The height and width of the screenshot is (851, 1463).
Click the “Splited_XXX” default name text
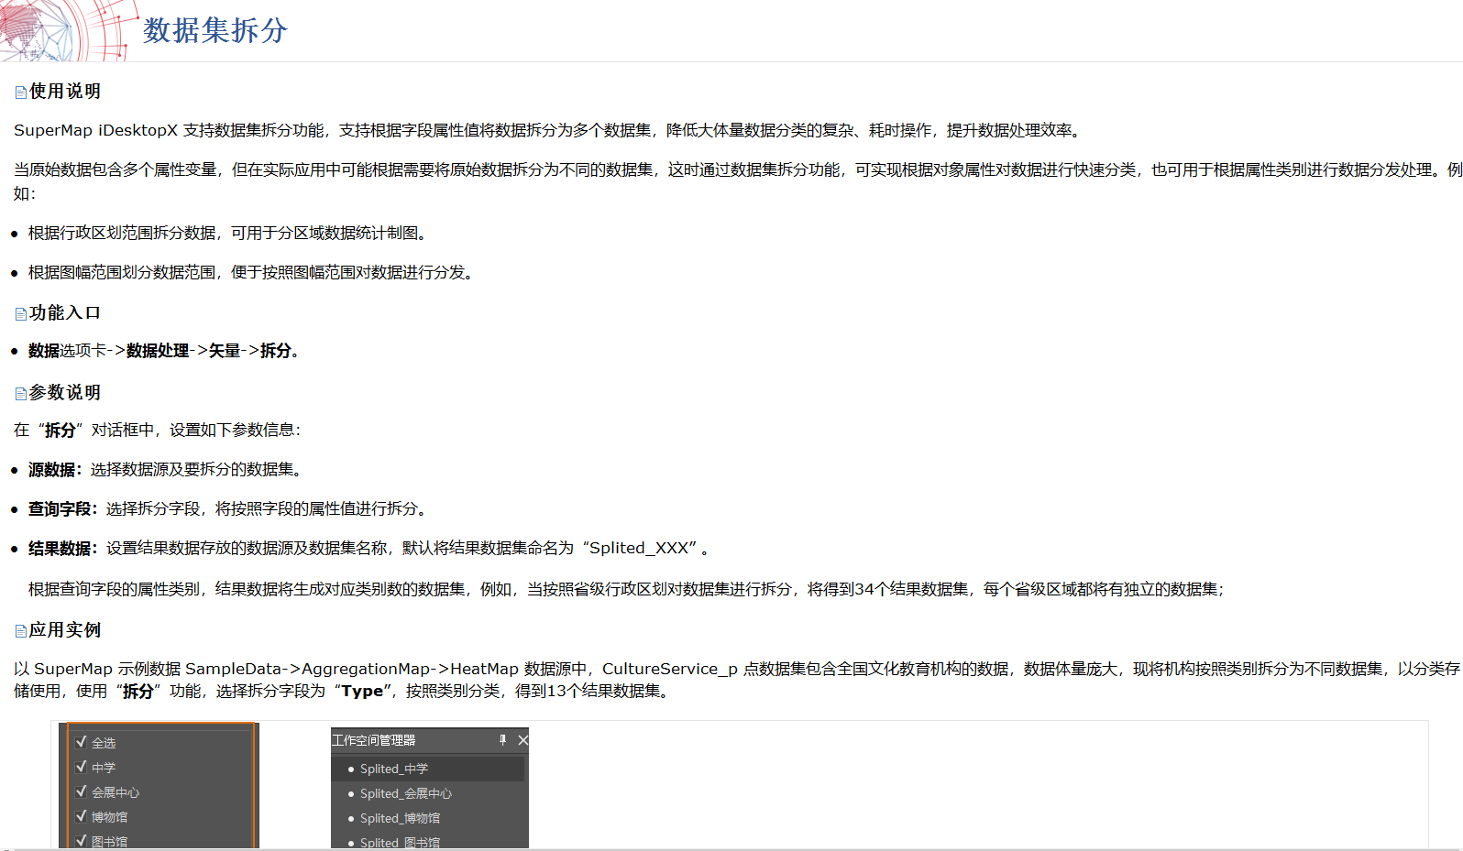click(x=641, y=548)
